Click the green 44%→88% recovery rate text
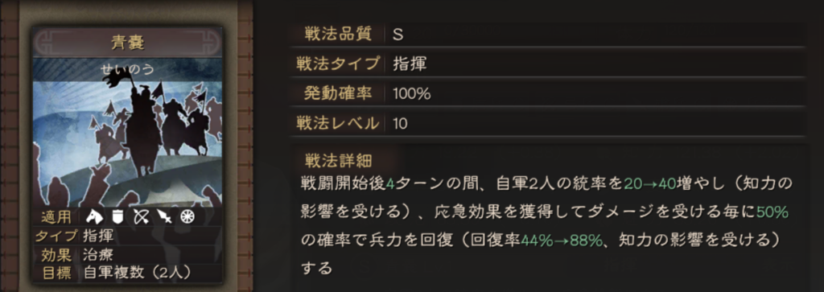Viewport: 824px width, 292px height. pos(561,240)
